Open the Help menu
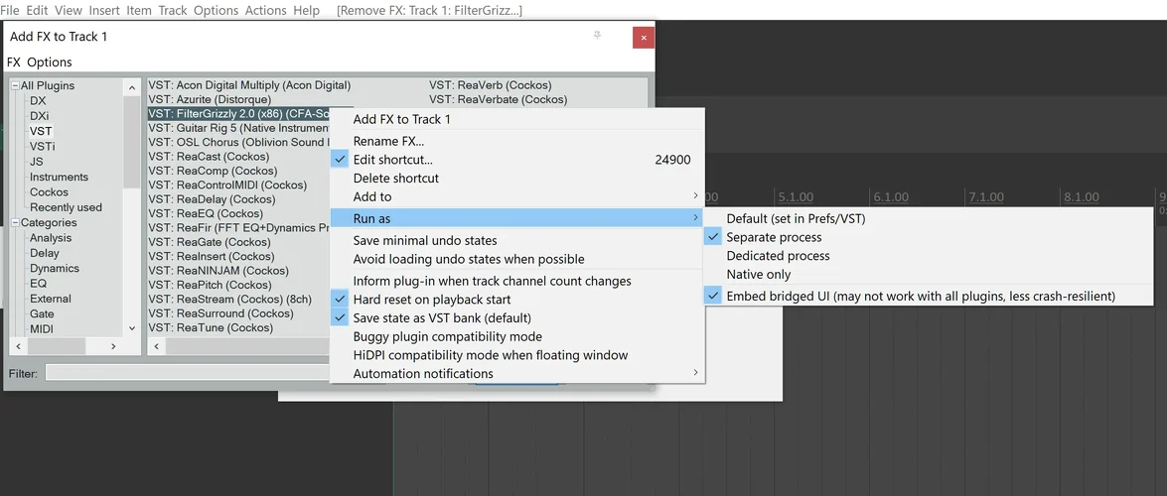Screen dimensions: 1167x496 pos(306,10)
